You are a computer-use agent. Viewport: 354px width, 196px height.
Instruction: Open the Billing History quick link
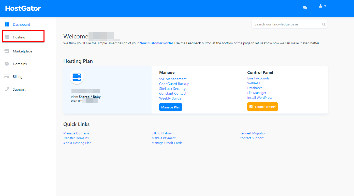161,133
